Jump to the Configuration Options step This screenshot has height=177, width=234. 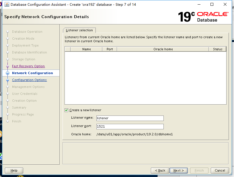pyautogui.click(x=29, y=80)
